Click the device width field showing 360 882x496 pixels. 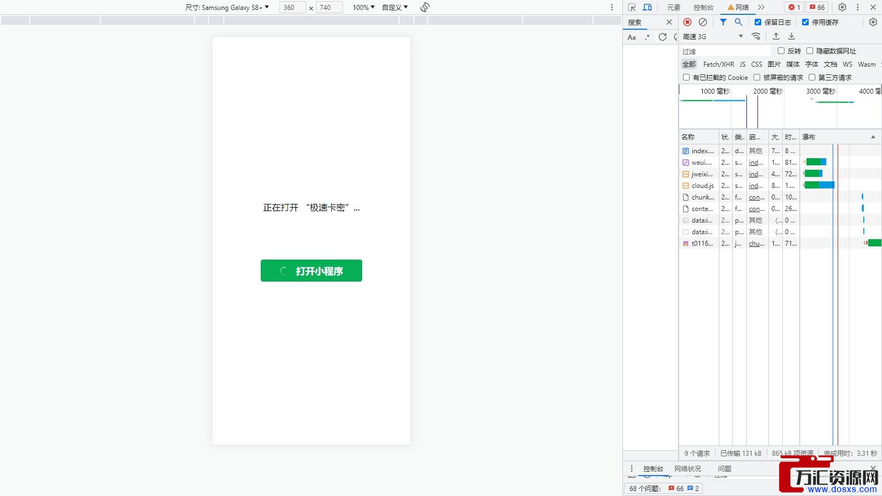[x=293, y=7]
